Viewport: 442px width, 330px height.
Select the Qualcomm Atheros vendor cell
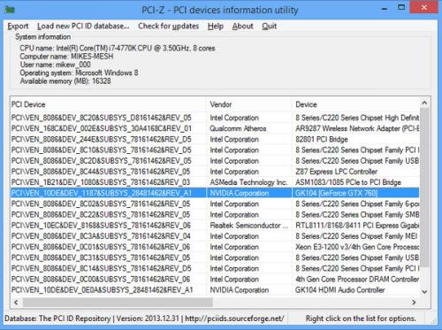click(x=238, y=128)
